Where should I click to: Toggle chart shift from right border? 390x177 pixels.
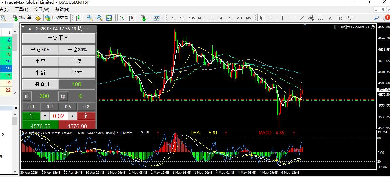tap(131, 18)
